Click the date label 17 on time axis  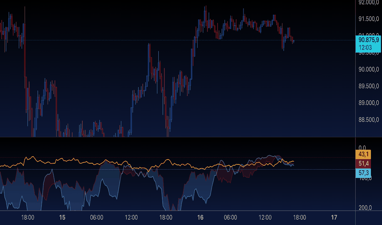[334, 218]
